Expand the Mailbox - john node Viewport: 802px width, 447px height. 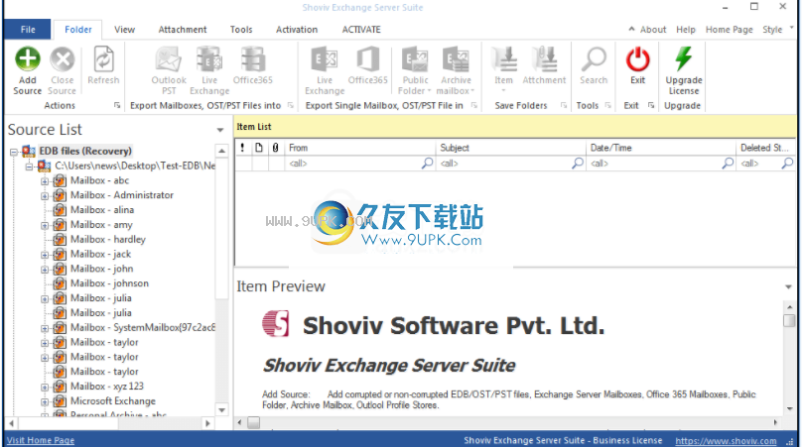click(x=45, y=270)
